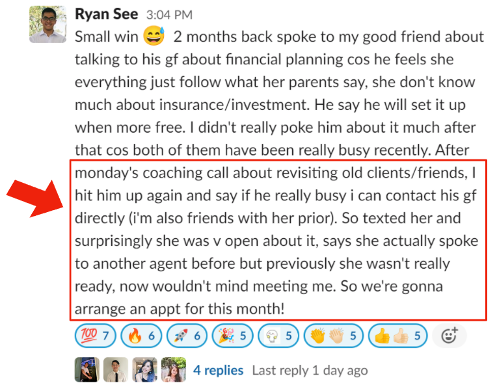This screenshot has width=497, height=391.
Task: Open Ryan See's profile picture
Action: 48,25
